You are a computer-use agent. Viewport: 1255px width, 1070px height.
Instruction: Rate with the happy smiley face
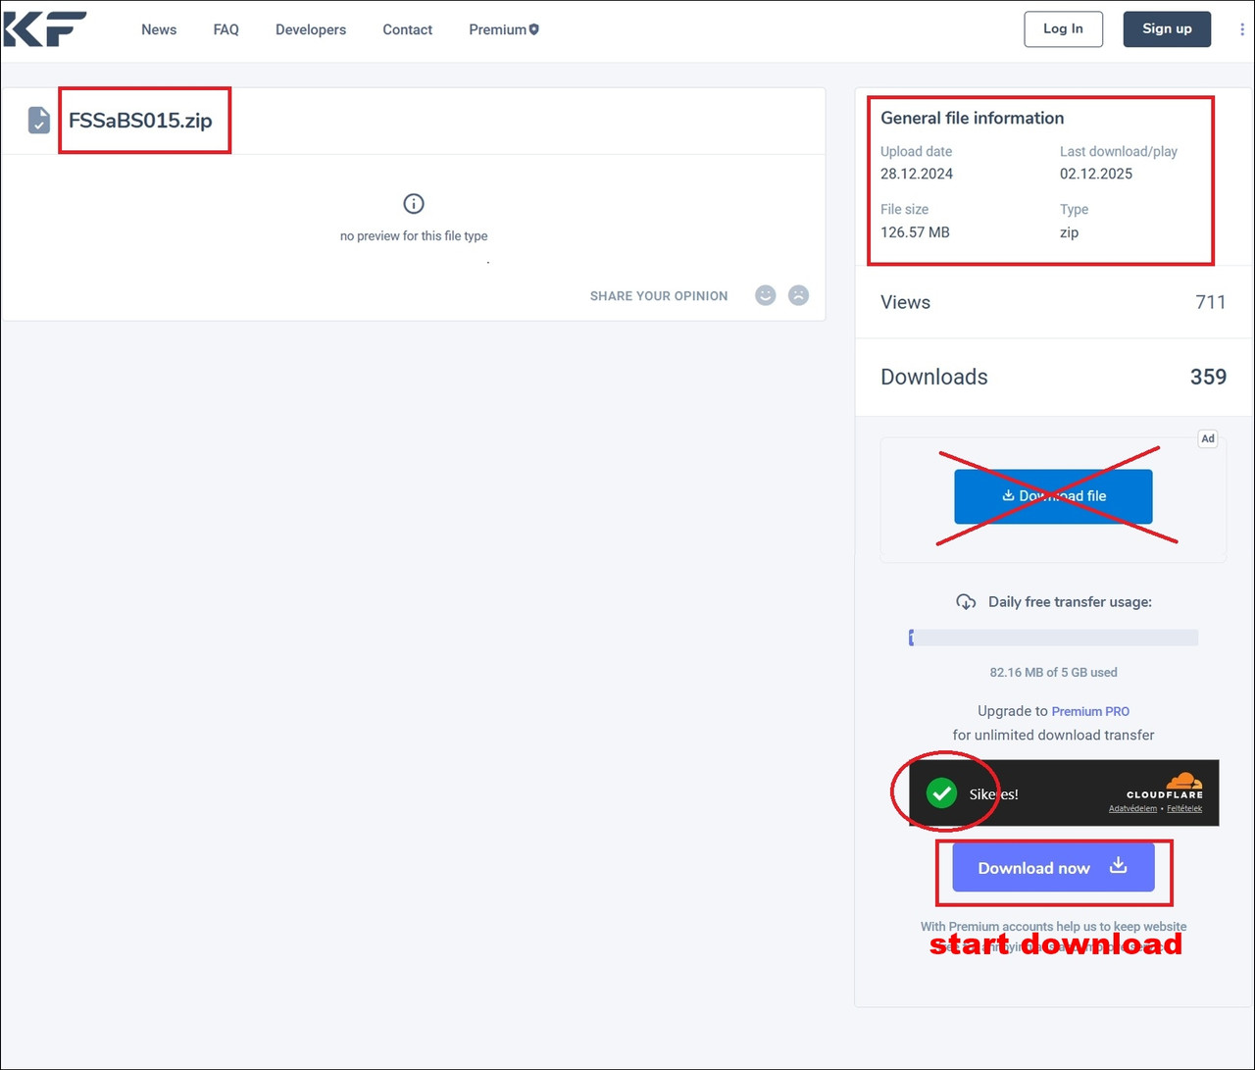pyautogui.click(x=766, y=295)
